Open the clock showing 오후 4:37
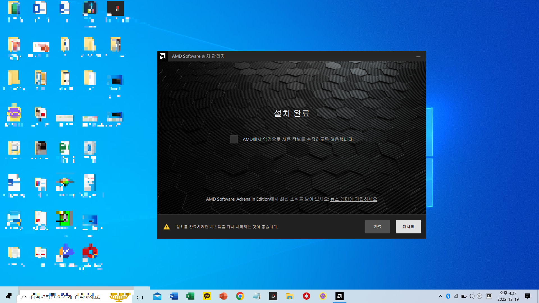Image resolution: width=539 pixels, height=303 pixels. tap(508, 296)
